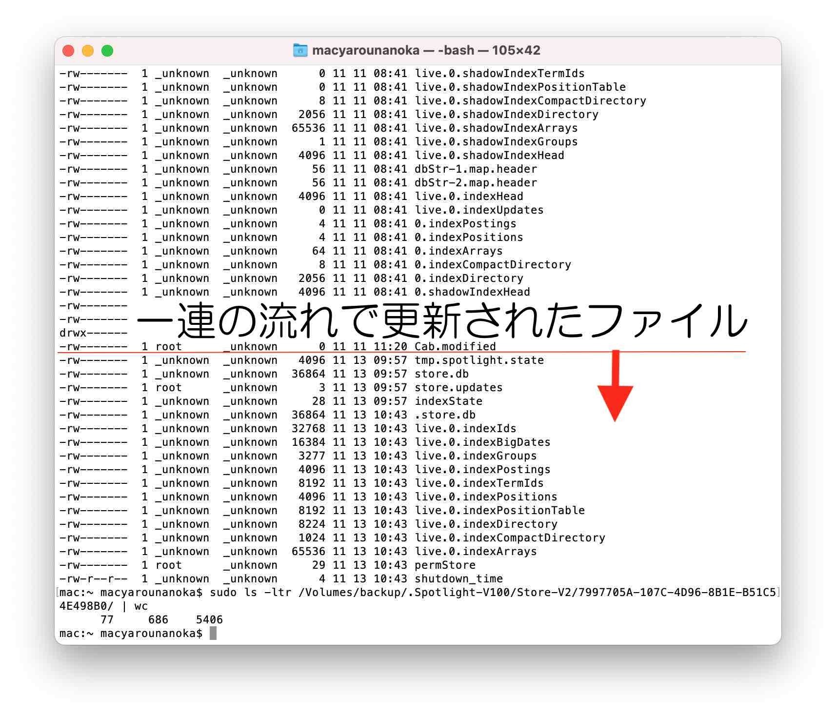Click the live.0.indexDirectory filename
Image resolution: width=836 pixels, height=717 pixels.
point(486,524)
